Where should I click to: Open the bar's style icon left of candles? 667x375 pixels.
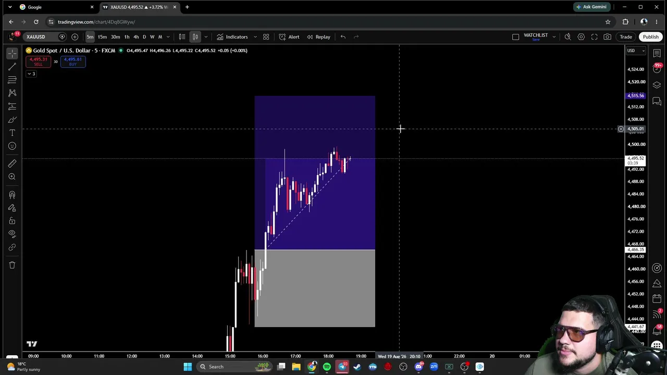coord(182,37)
